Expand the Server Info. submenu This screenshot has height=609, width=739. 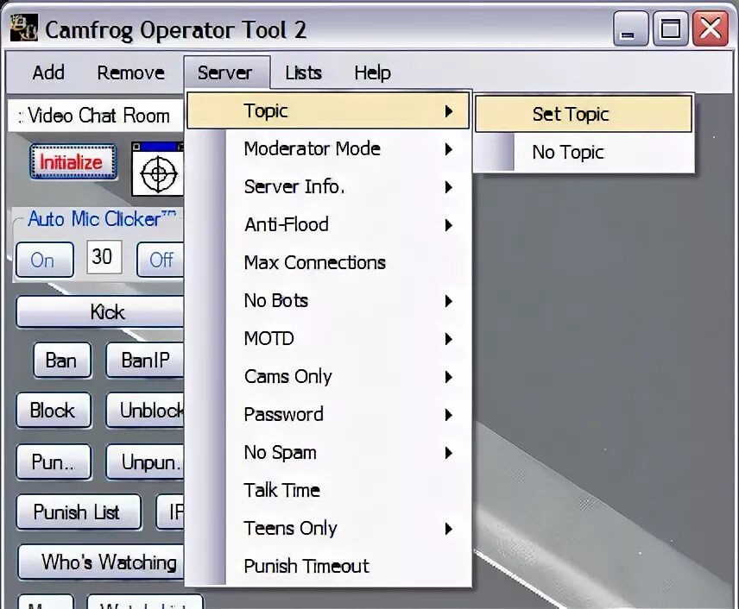click(x=328, y=187)
